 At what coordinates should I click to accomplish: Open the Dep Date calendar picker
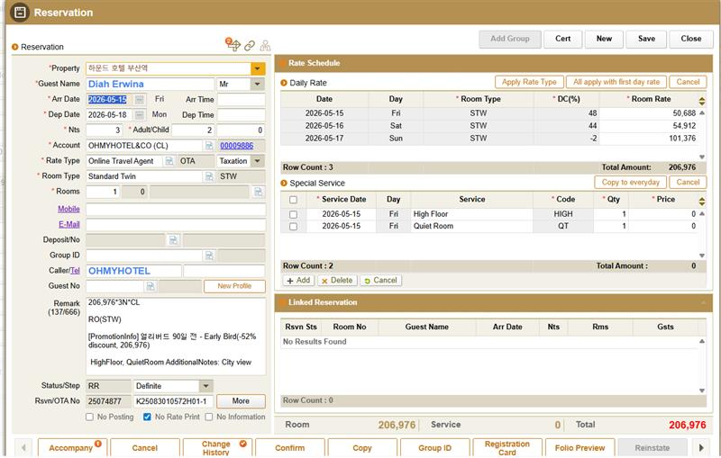coord(140,115)
